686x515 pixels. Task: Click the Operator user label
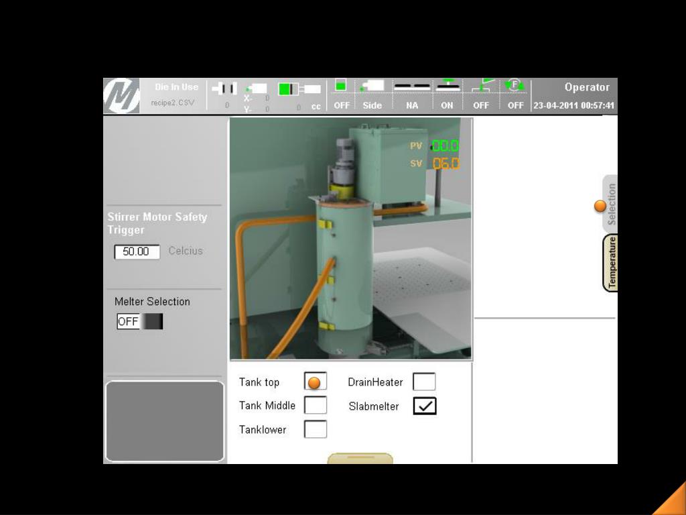click(587, 87)
